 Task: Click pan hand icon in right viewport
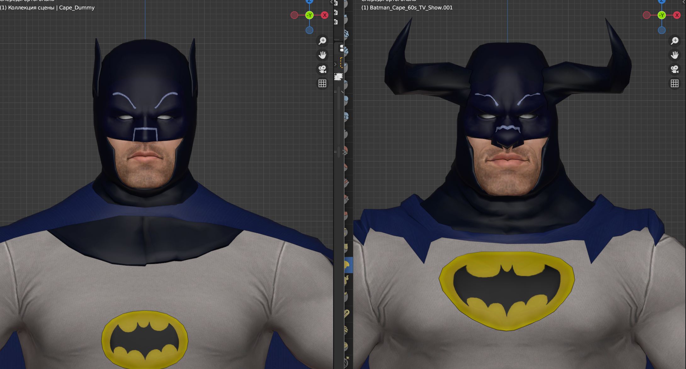[675, 55]
